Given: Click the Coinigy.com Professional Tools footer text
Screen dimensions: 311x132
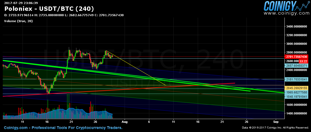Looking at the screenshot, I should point(63,128).
